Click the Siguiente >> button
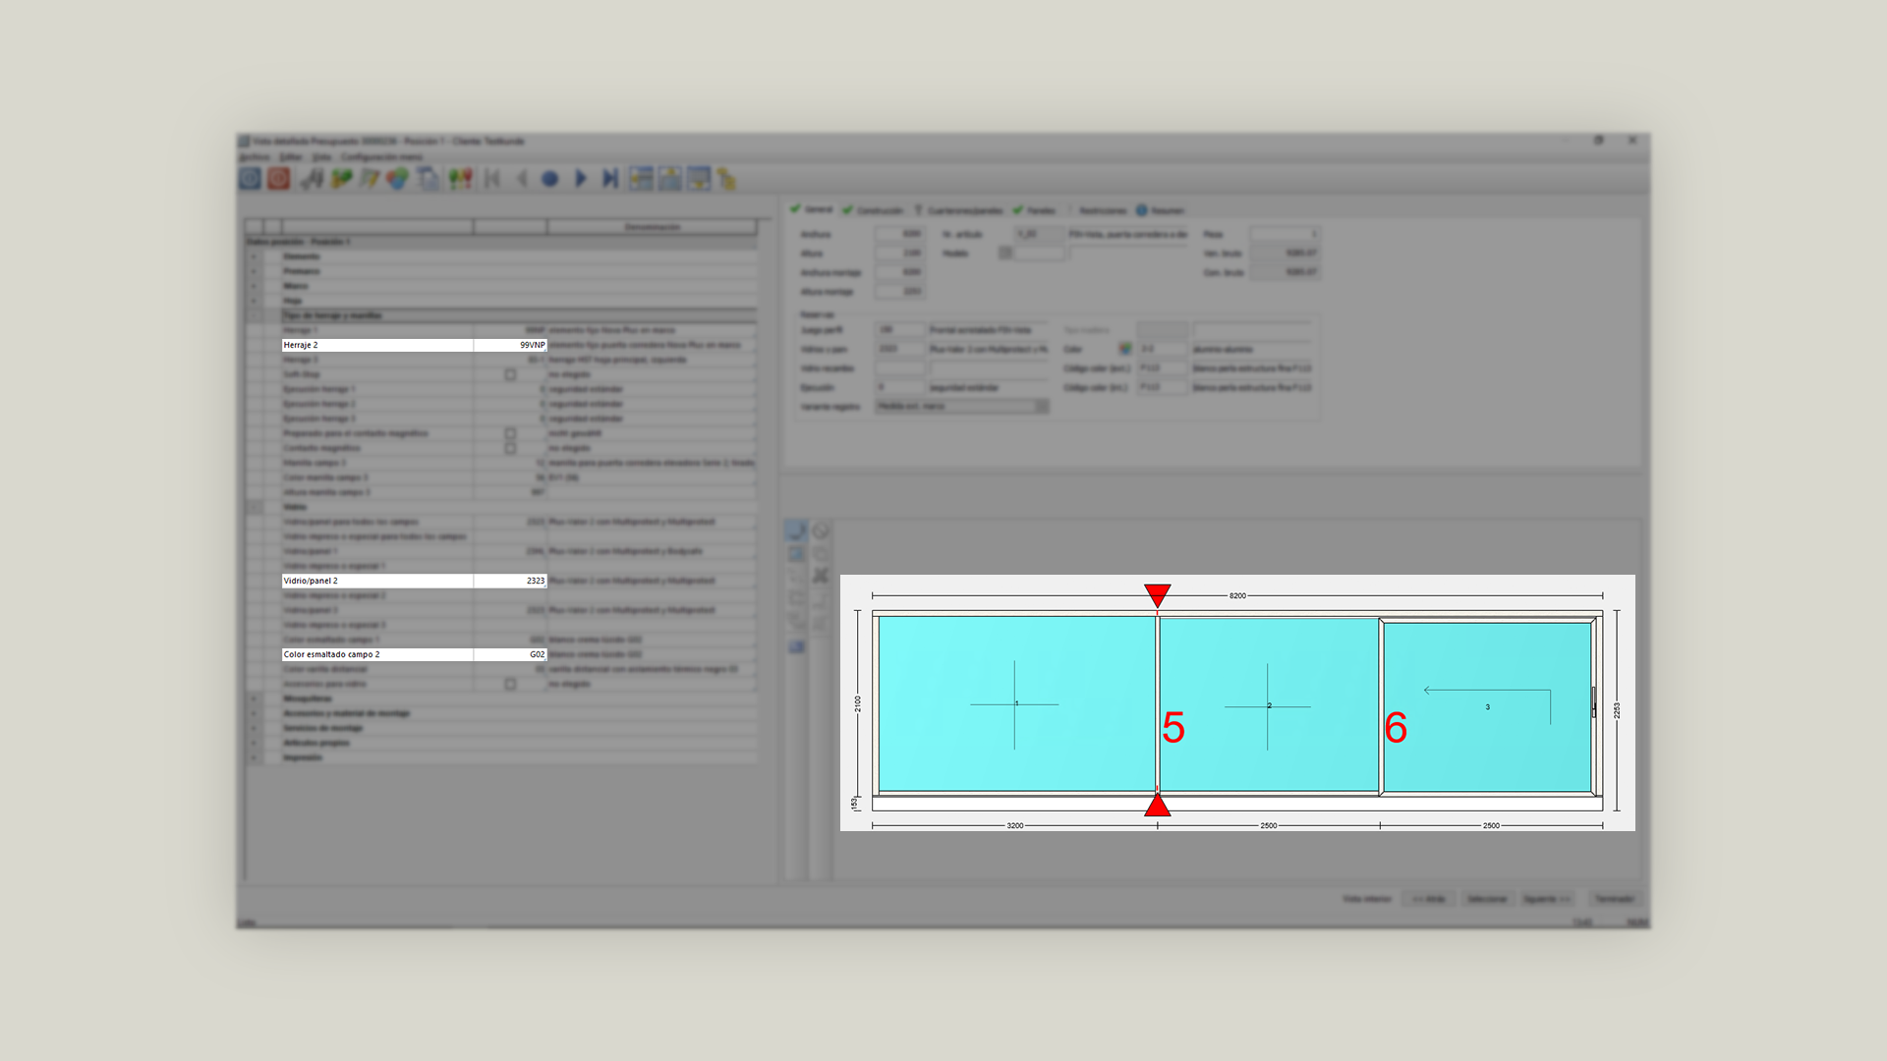This screenshot has height=1061, width=1887. click(1546, 899)
